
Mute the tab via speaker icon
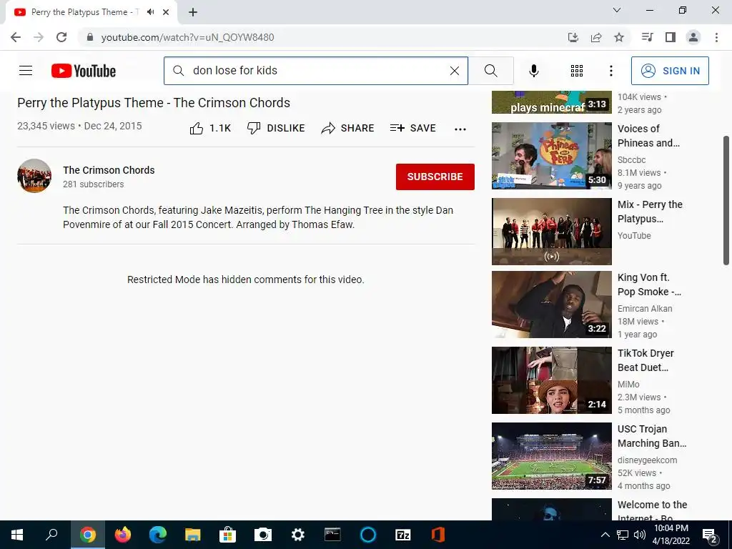click(x=150, y=12)
